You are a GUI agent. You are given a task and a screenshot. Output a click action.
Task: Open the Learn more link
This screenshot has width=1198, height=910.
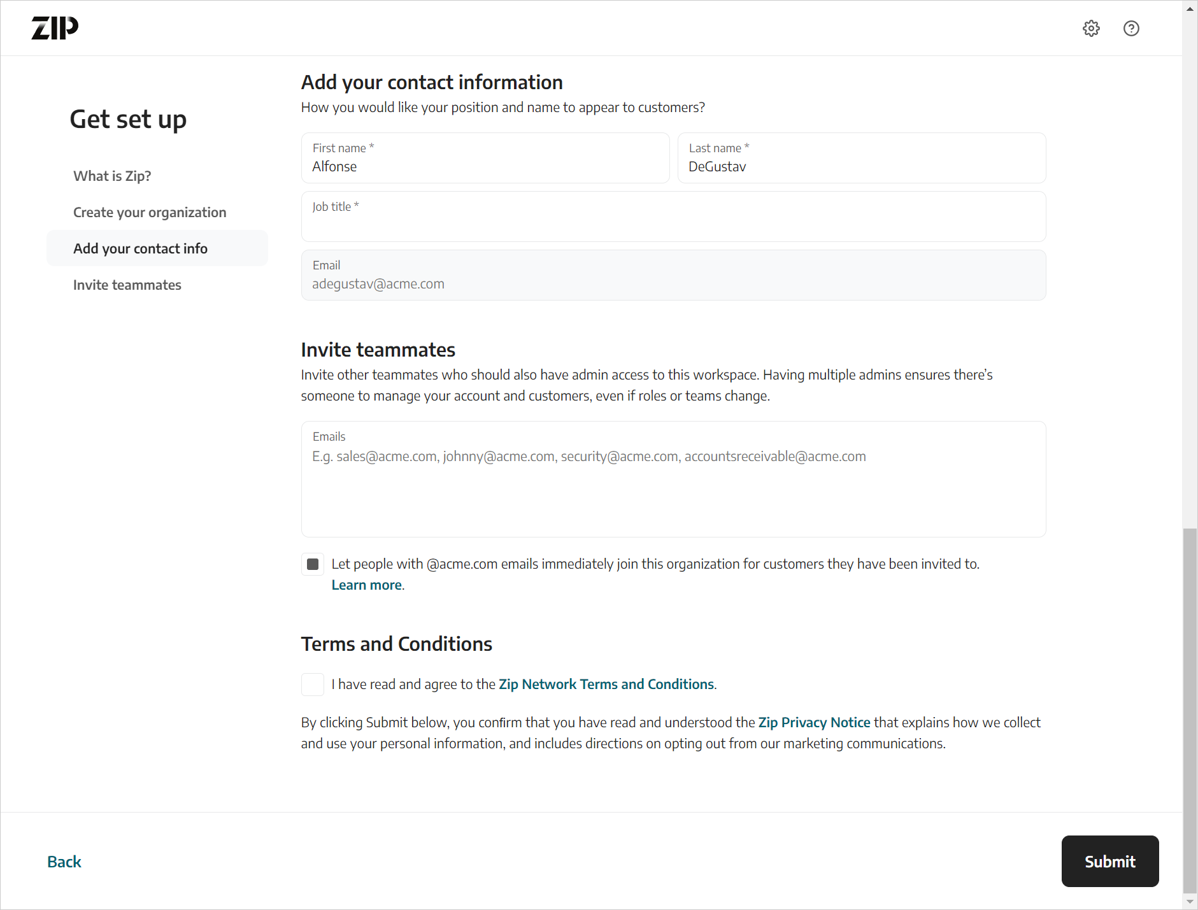(x=366, y=584)
